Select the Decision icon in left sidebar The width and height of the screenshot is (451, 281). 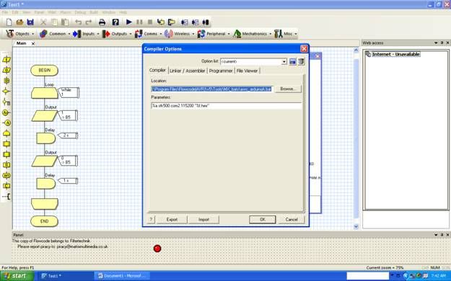coord(6,92)
